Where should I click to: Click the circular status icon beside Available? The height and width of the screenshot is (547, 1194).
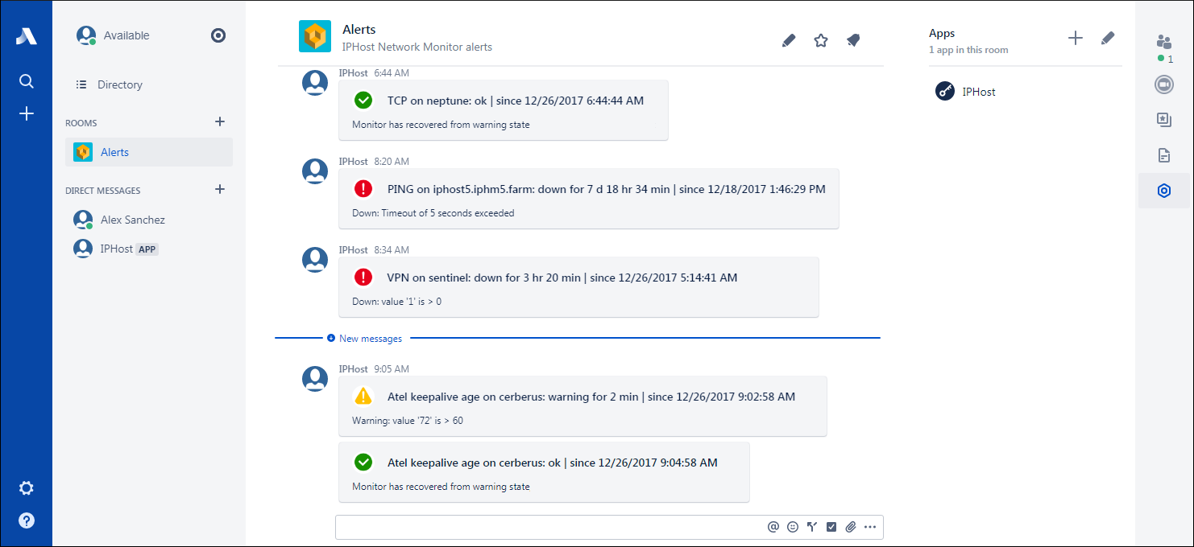(x=218, y=35)
